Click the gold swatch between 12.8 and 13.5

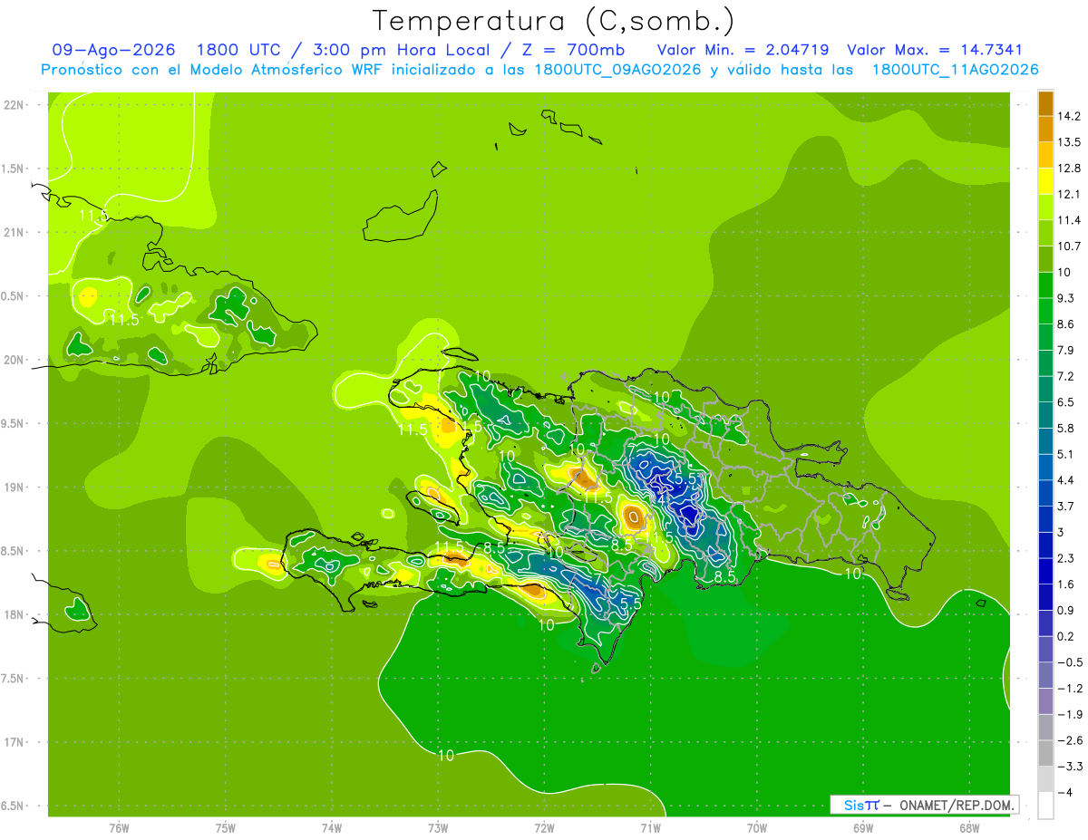tap(1045, 155)
